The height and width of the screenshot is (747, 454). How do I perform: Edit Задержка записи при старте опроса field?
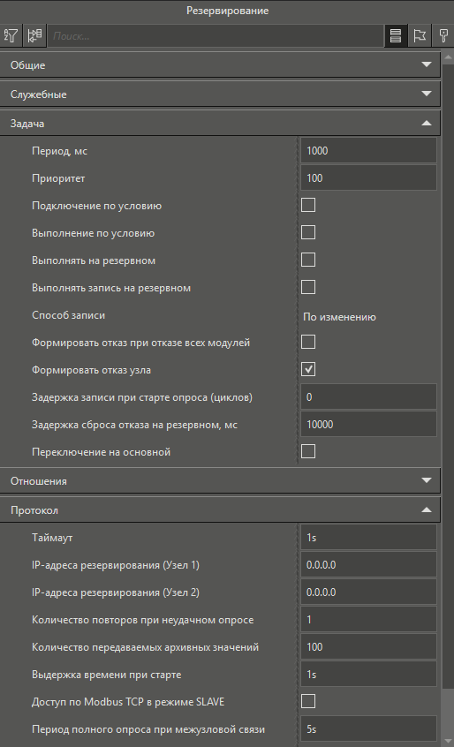pyautogui.click(x=368, y=396)
